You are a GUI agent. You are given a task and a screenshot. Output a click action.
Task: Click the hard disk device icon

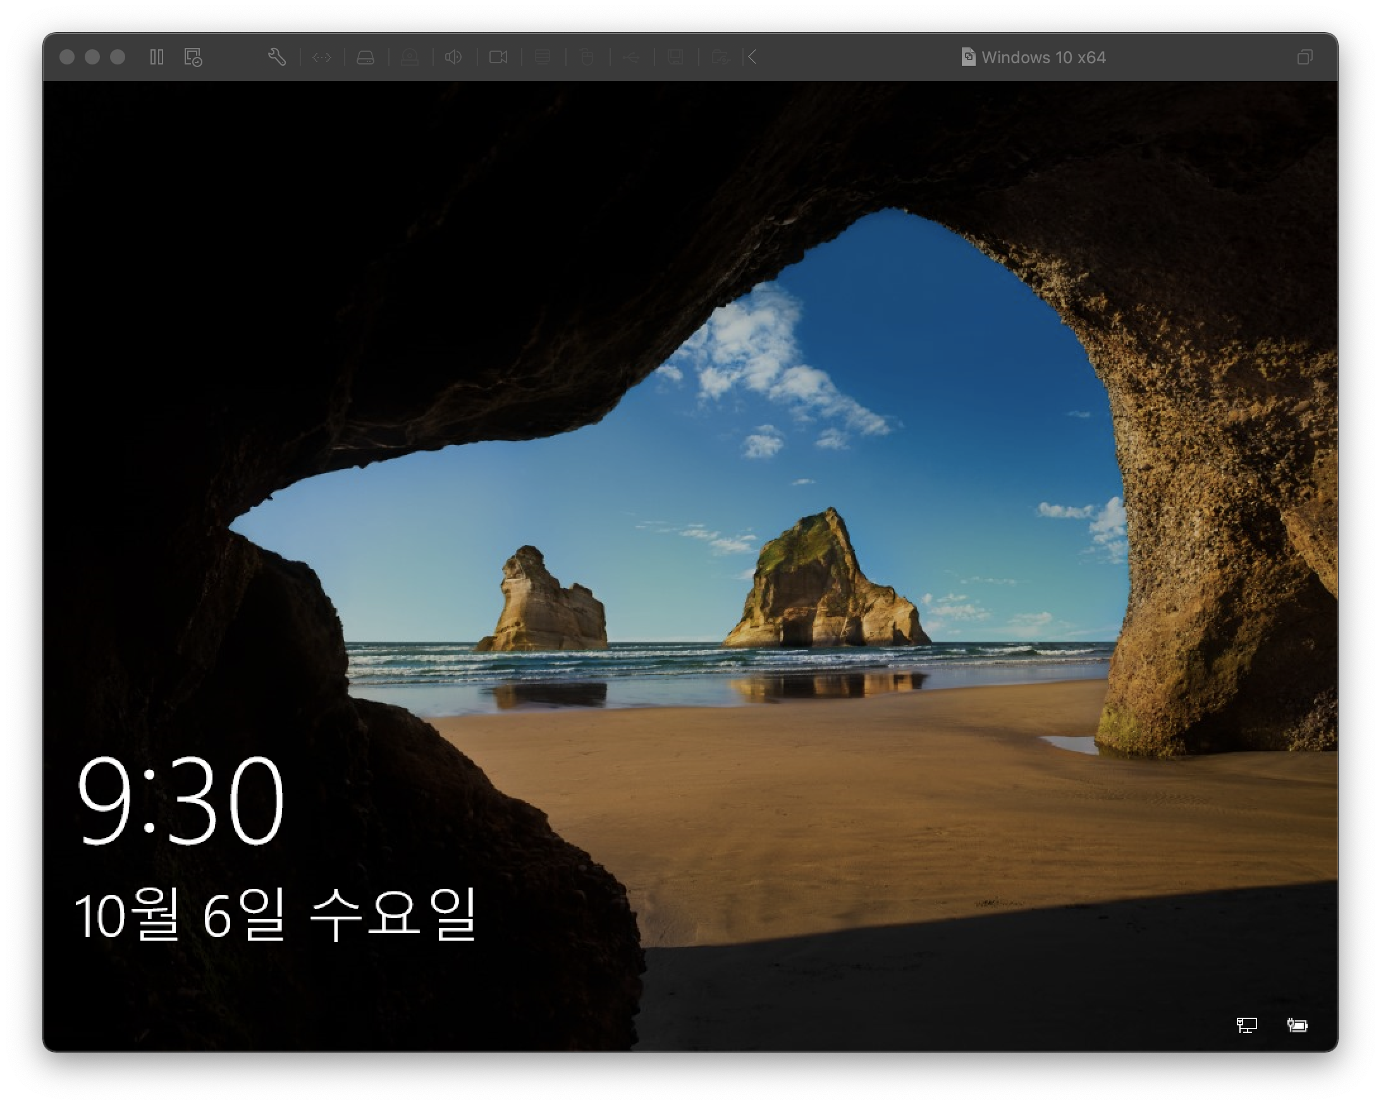pos(365,58)
